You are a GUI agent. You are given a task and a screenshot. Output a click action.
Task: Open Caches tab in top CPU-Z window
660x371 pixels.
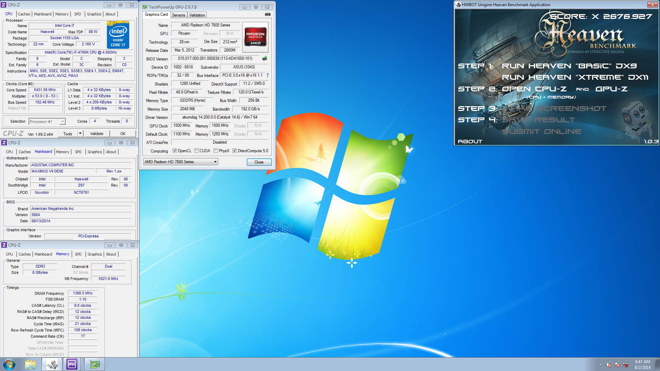[x=24, y=14]
